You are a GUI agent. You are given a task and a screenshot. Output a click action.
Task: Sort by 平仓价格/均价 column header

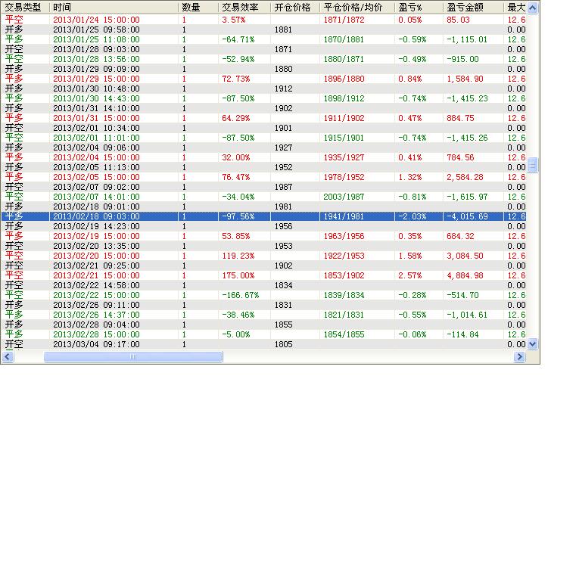(357, 8)
